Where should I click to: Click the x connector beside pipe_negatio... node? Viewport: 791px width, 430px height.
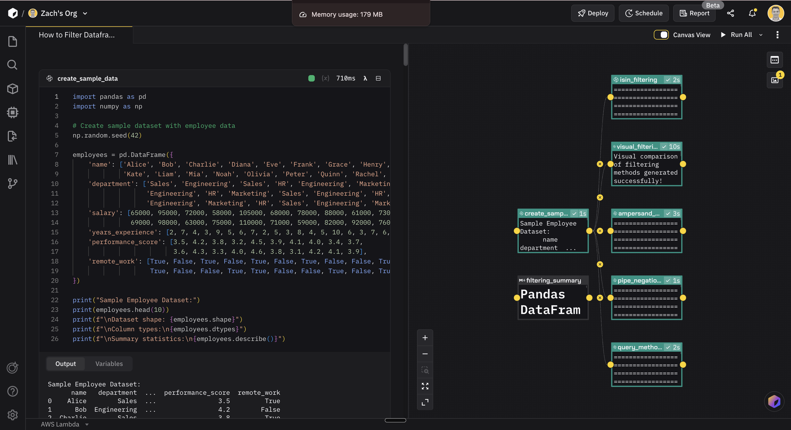click(600, 298)
